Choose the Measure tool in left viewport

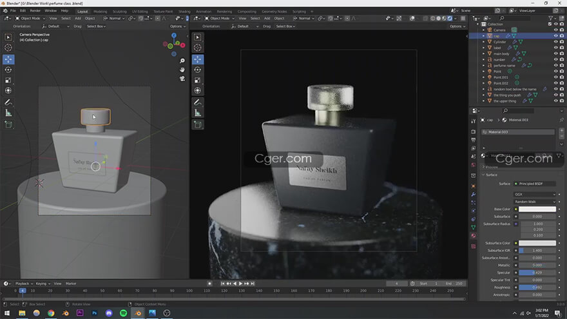pyautogui.click(x=8, y=113)
